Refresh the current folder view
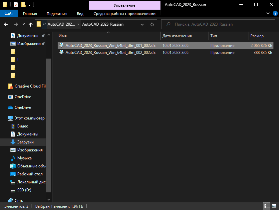Viewport: 279px width, 210px height. (x=152, y=24)
